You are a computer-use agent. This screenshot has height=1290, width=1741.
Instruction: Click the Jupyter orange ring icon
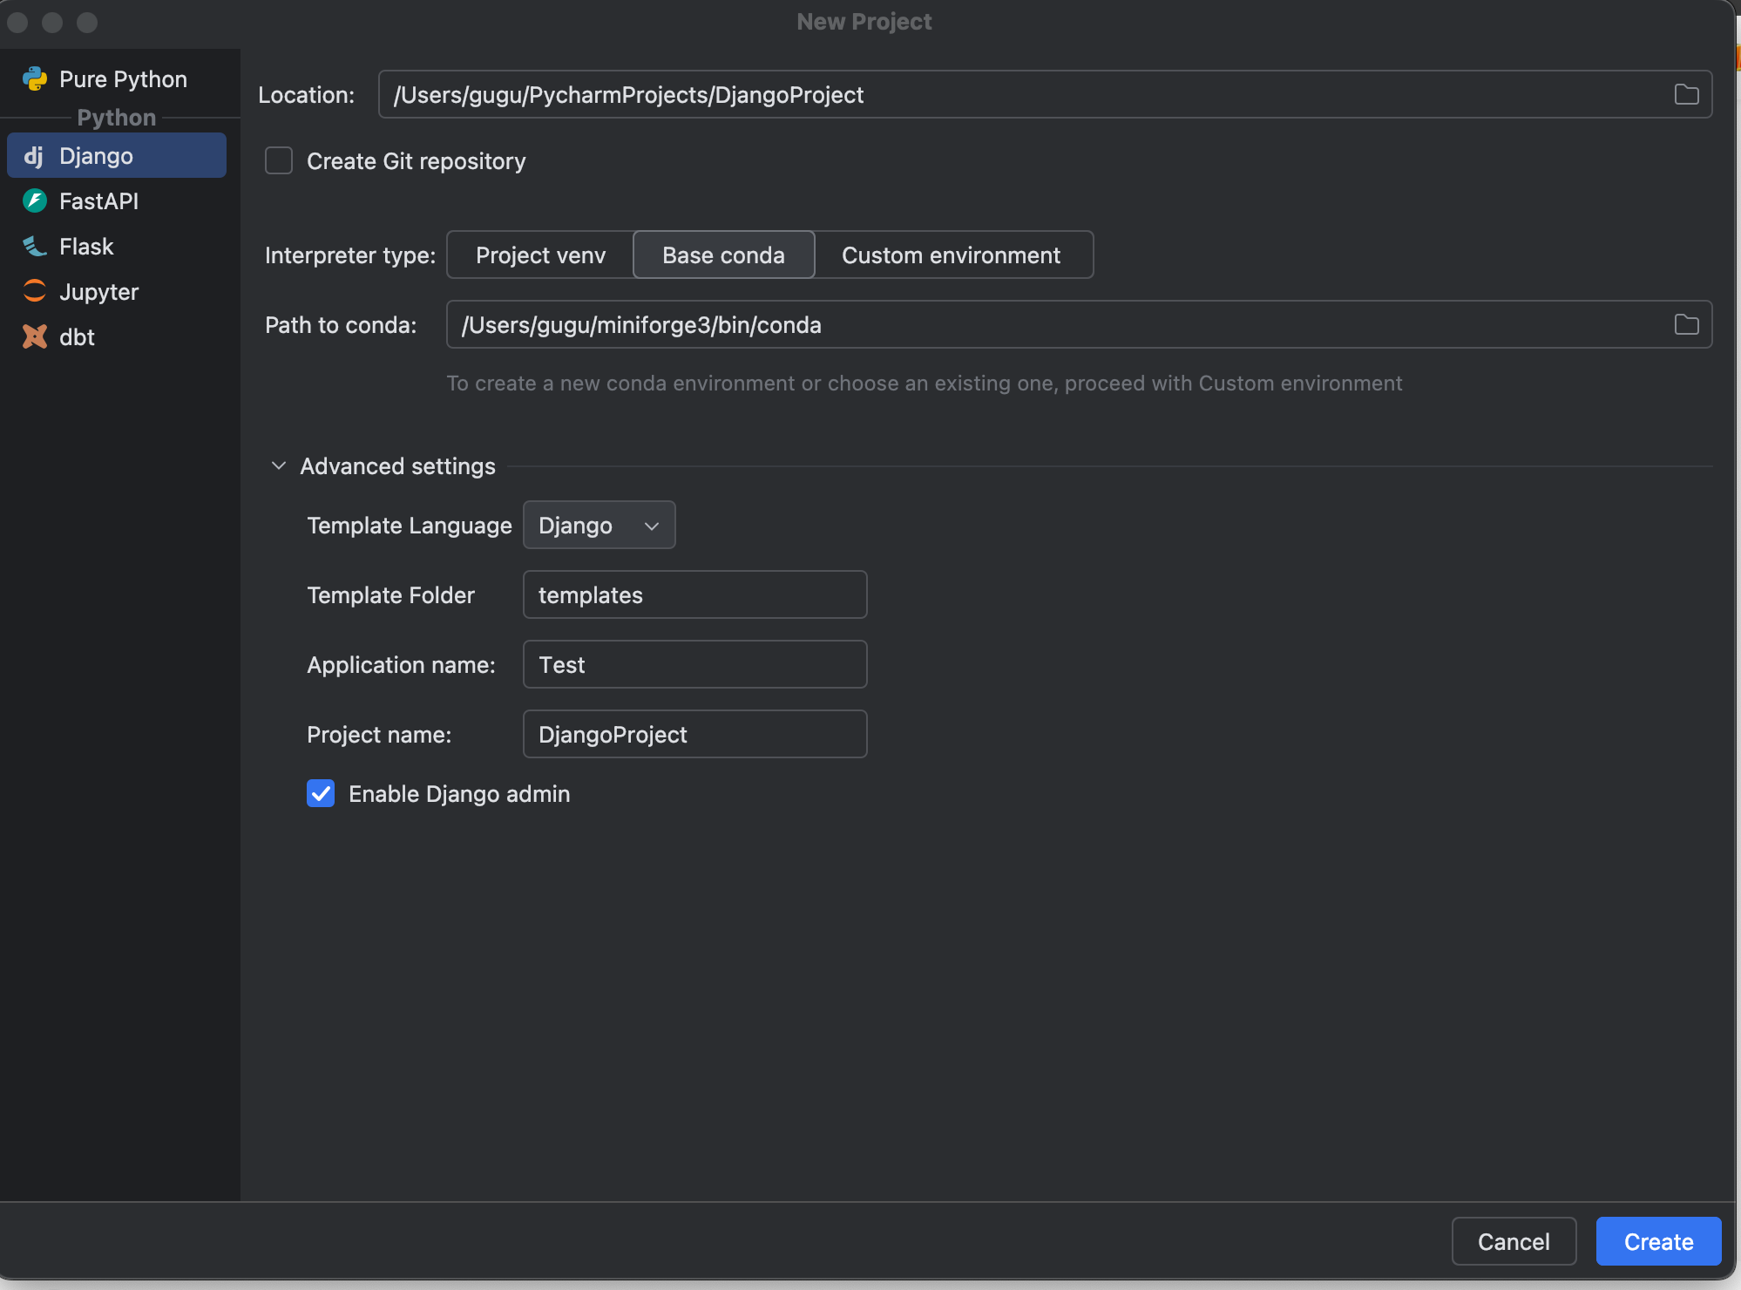point(35,292)
